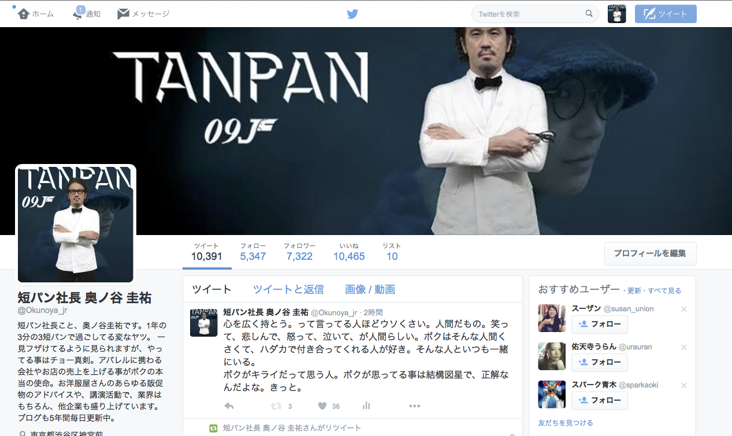View tweet activity via the bar chart icon
732x436 pixels.
point(366,406)
